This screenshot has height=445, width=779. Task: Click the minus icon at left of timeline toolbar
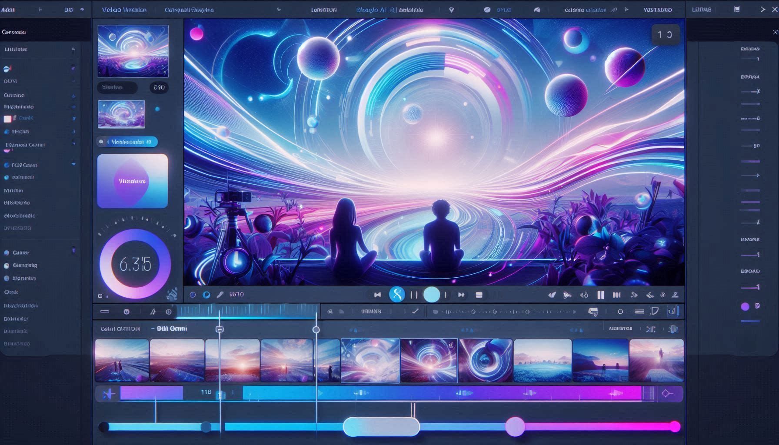(x=105, y=312)
